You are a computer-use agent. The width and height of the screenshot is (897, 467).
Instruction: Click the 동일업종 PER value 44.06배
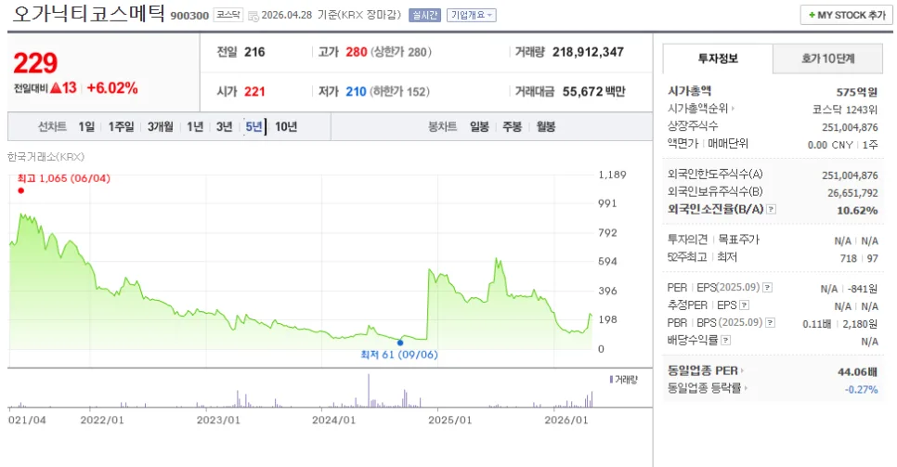pyautogui.click(x=857, y=372)
